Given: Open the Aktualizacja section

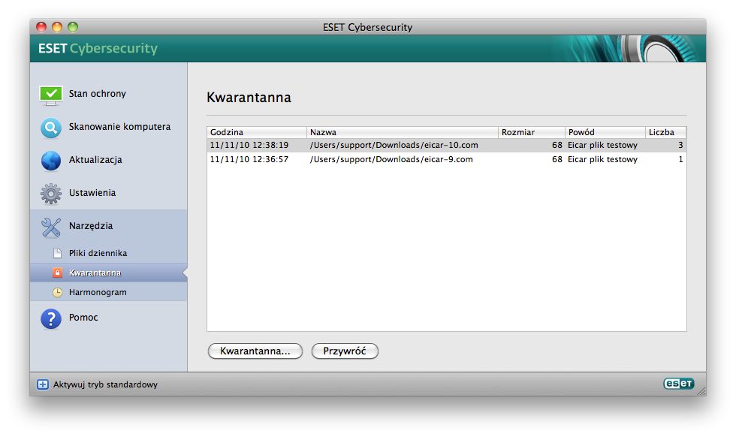Looking at the screenshot, I should 95,160.
